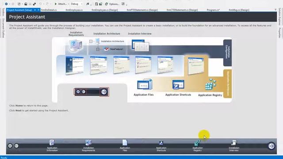Click the first setup wizard dialog thumbnail

pos(75,65)
